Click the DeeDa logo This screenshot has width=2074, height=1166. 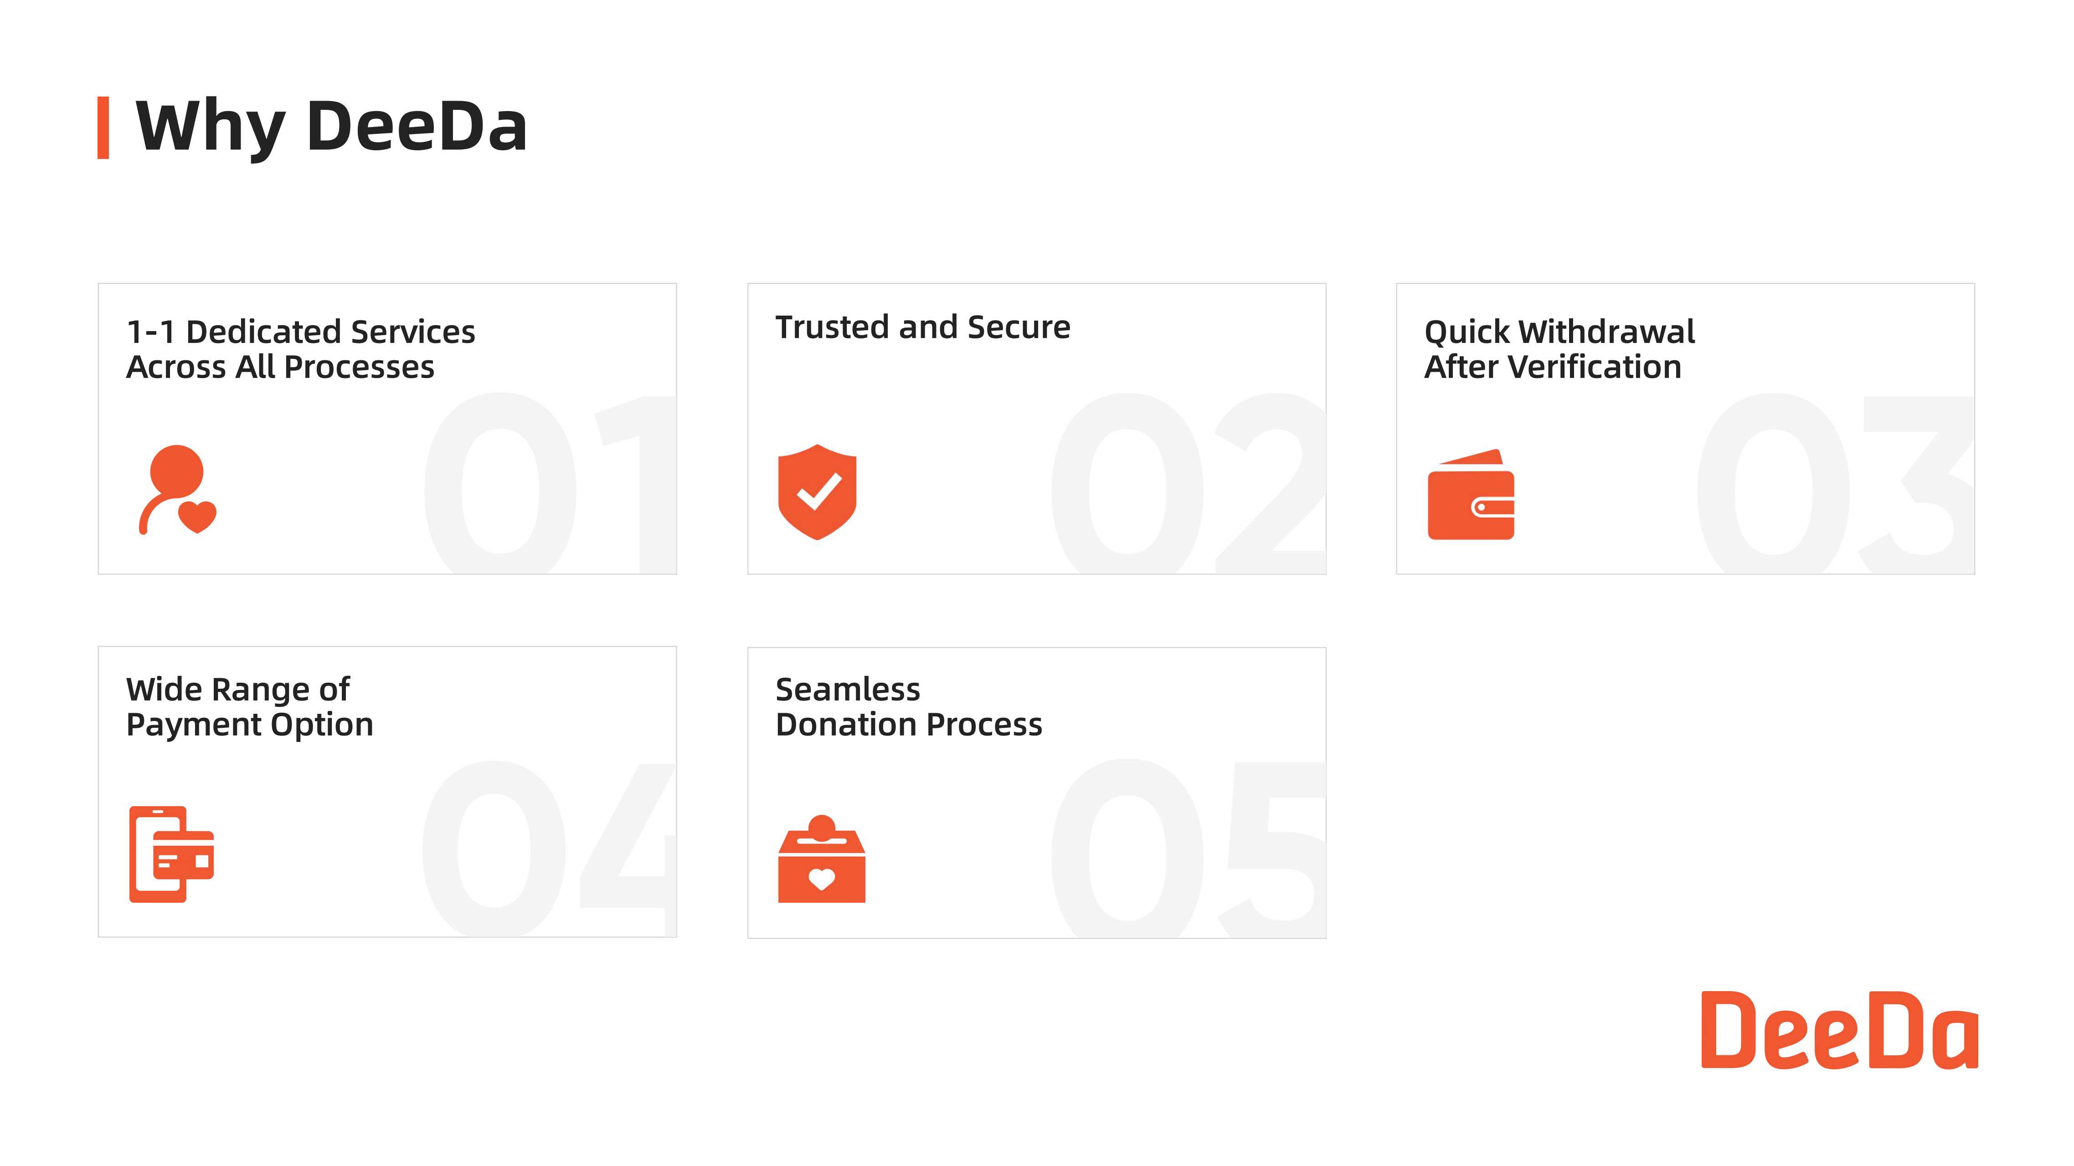point(1840,1030)
